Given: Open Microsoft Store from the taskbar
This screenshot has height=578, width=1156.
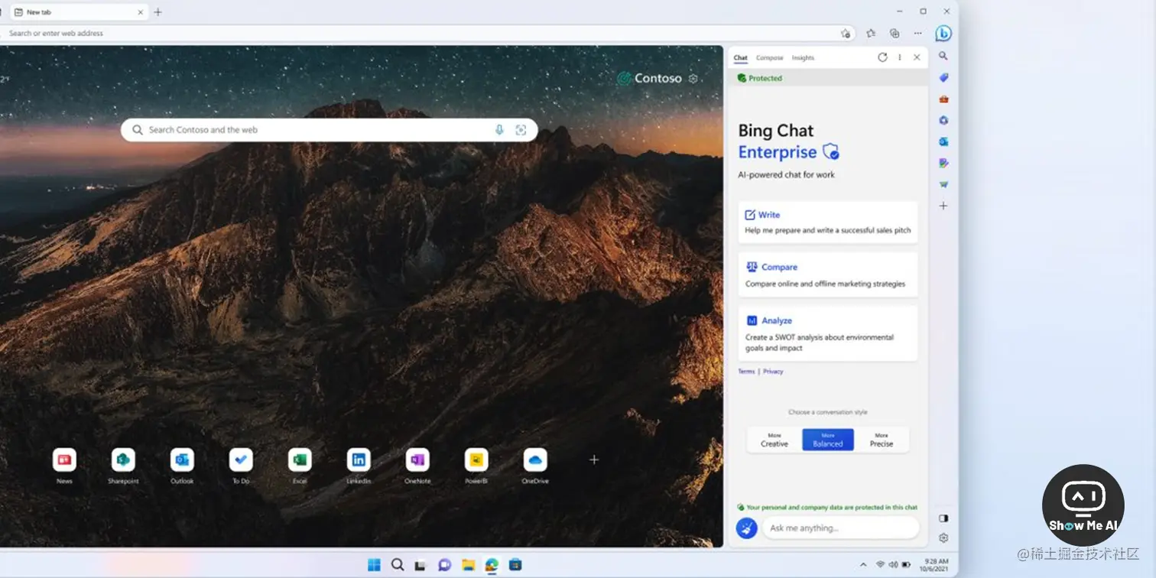Looking at the screenshot, I should pyautogui.click(x=515, y=565).
